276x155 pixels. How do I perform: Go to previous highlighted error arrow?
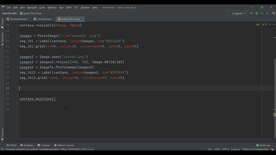click(x=270, y=25)
